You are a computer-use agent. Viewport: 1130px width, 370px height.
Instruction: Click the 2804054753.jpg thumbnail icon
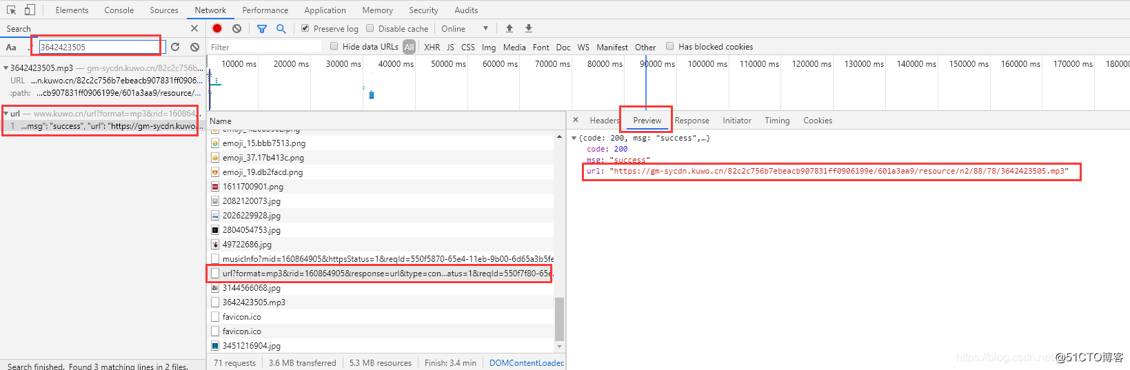pyautogui.click(x=215, y=229)
